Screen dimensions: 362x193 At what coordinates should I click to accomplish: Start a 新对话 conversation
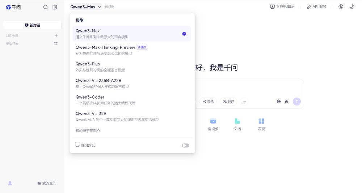click(x=32, y=25)
